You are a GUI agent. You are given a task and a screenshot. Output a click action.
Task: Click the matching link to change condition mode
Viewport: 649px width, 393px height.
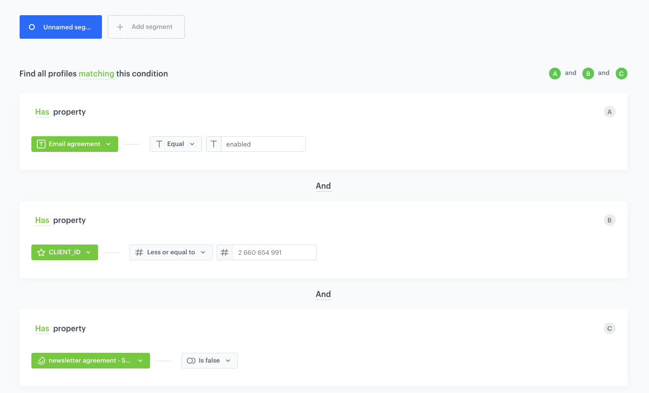click(x=96, y=74)
